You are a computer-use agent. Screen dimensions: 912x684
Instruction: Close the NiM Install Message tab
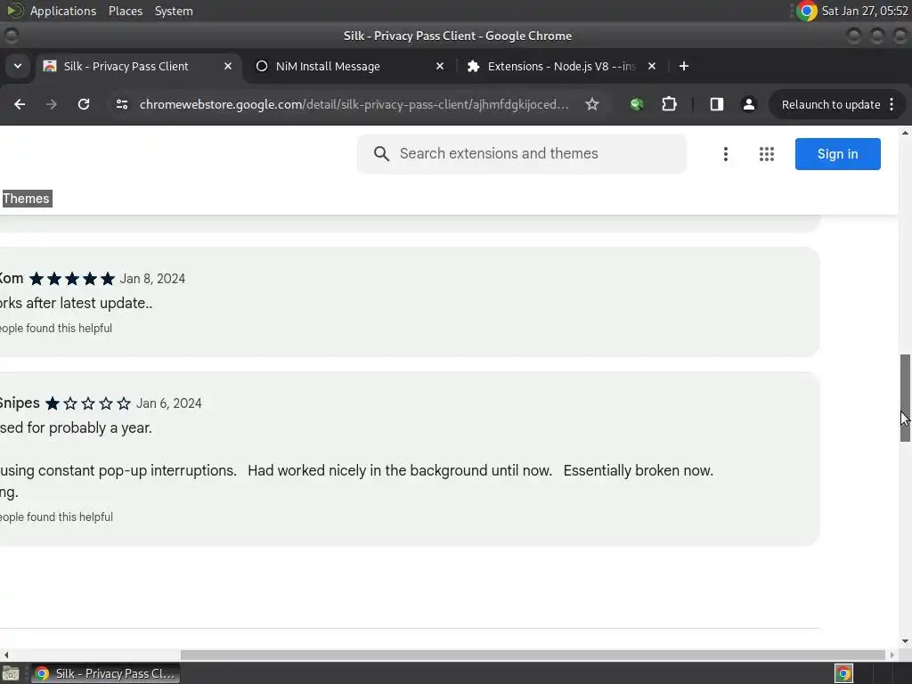pyautogui.click(x=440, y=66)
